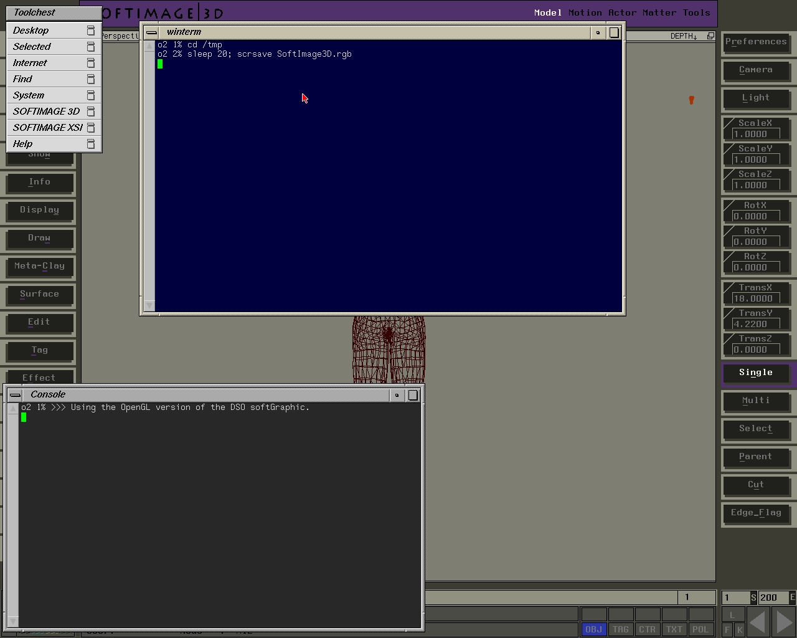Click the empty box above OBJ

coord(593,615)
